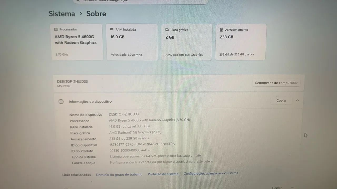The image size is (337, 189).
Task: Click the Processador chip icon
Action: [56, 29]
